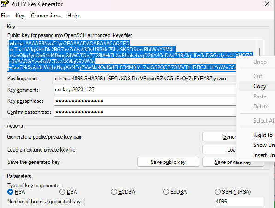Close the PuTTY Key Generator window

tap(267, 4)
